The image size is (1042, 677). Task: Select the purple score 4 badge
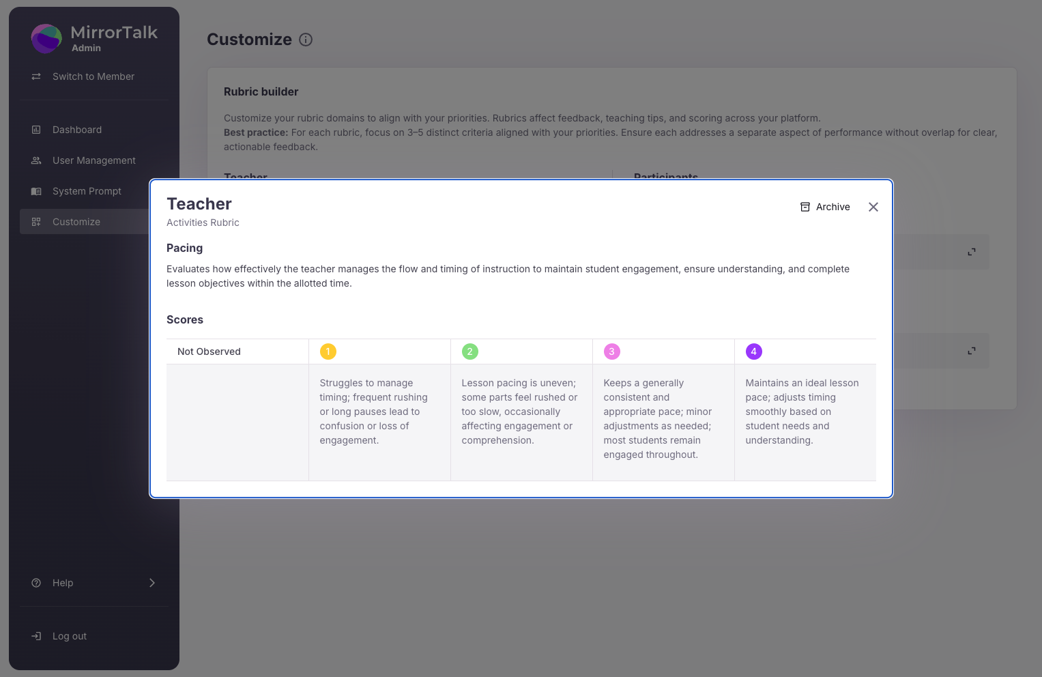(x=753, y=351)
